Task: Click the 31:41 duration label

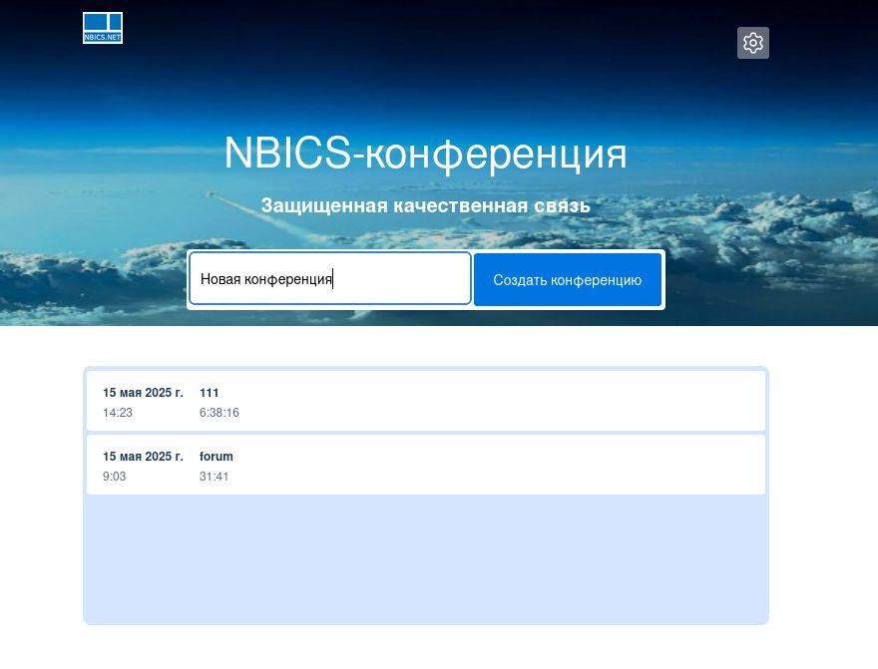Action: (x=214, y=477)
